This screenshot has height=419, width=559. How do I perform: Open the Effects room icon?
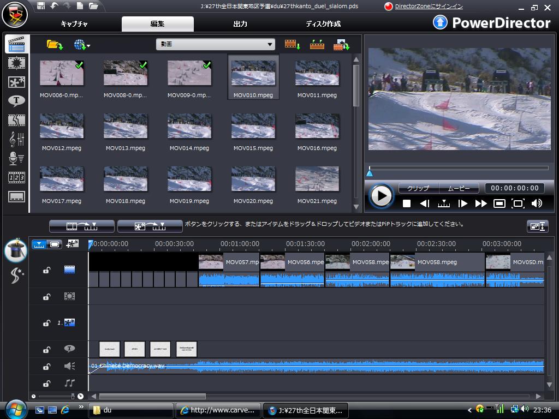point(16,63)
